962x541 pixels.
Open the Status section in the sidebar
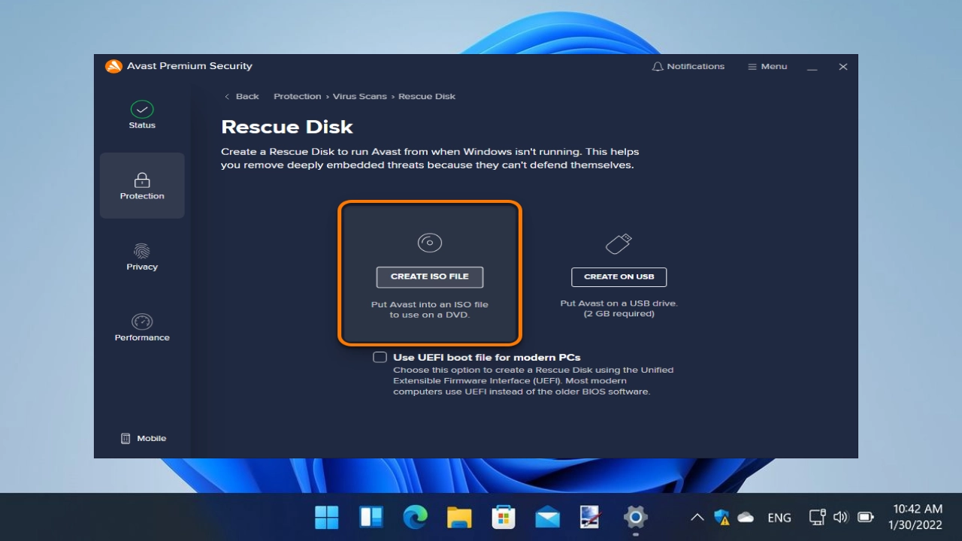click(x=141, y=115)
